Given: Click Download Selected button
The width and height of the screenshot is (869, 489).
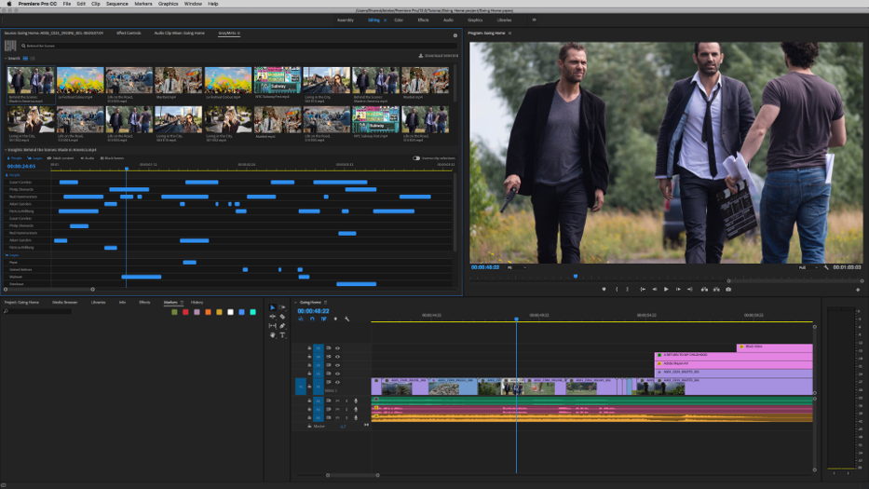Looking at the screenshot, I should 439,56.
